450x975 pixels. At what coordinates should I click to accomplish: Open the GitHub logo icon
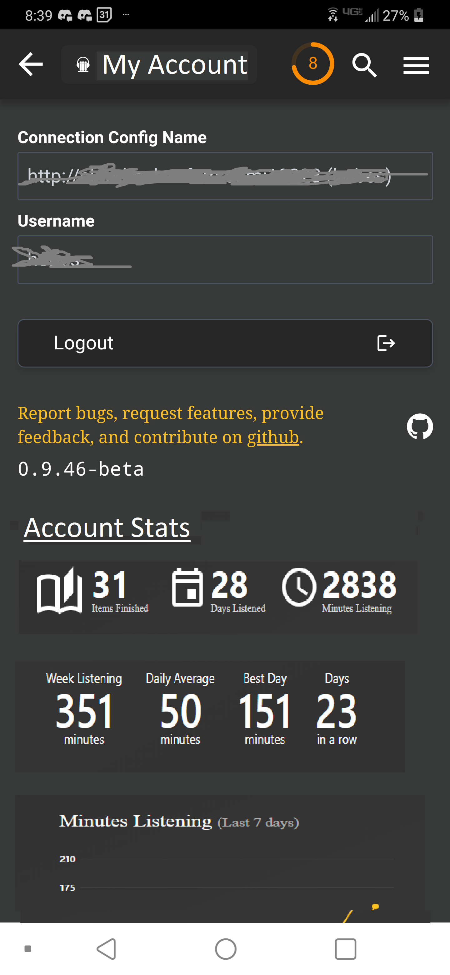coord(420,426)
